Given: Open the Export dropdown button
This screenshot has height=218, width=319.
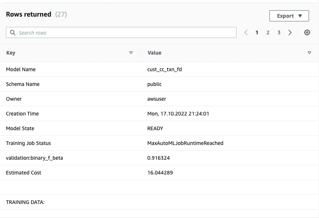Looking at the screenshot, I should [x=289, y=16].
